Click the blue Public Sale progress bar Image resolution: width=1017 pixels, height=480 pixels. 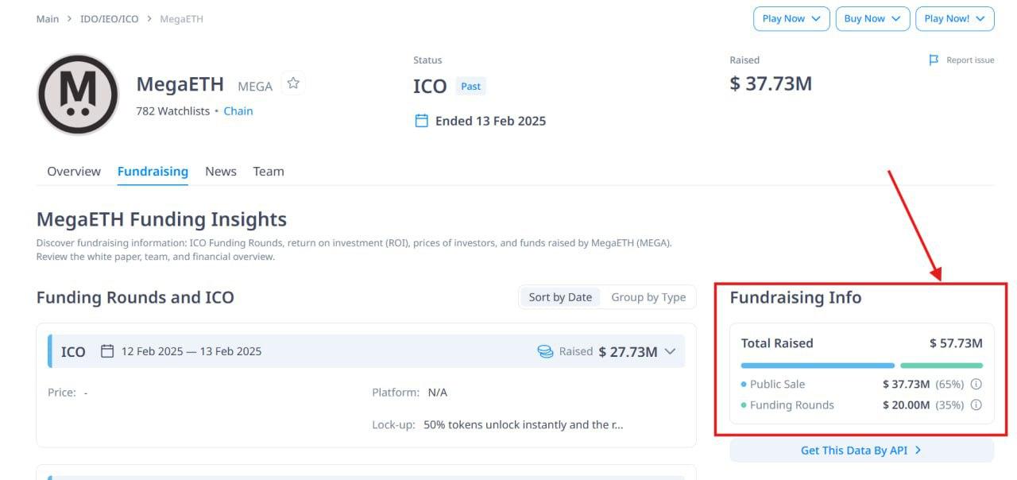coord(817,366)
